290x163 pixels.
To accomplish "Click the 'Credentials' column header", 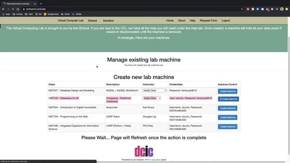I will 176,85.
